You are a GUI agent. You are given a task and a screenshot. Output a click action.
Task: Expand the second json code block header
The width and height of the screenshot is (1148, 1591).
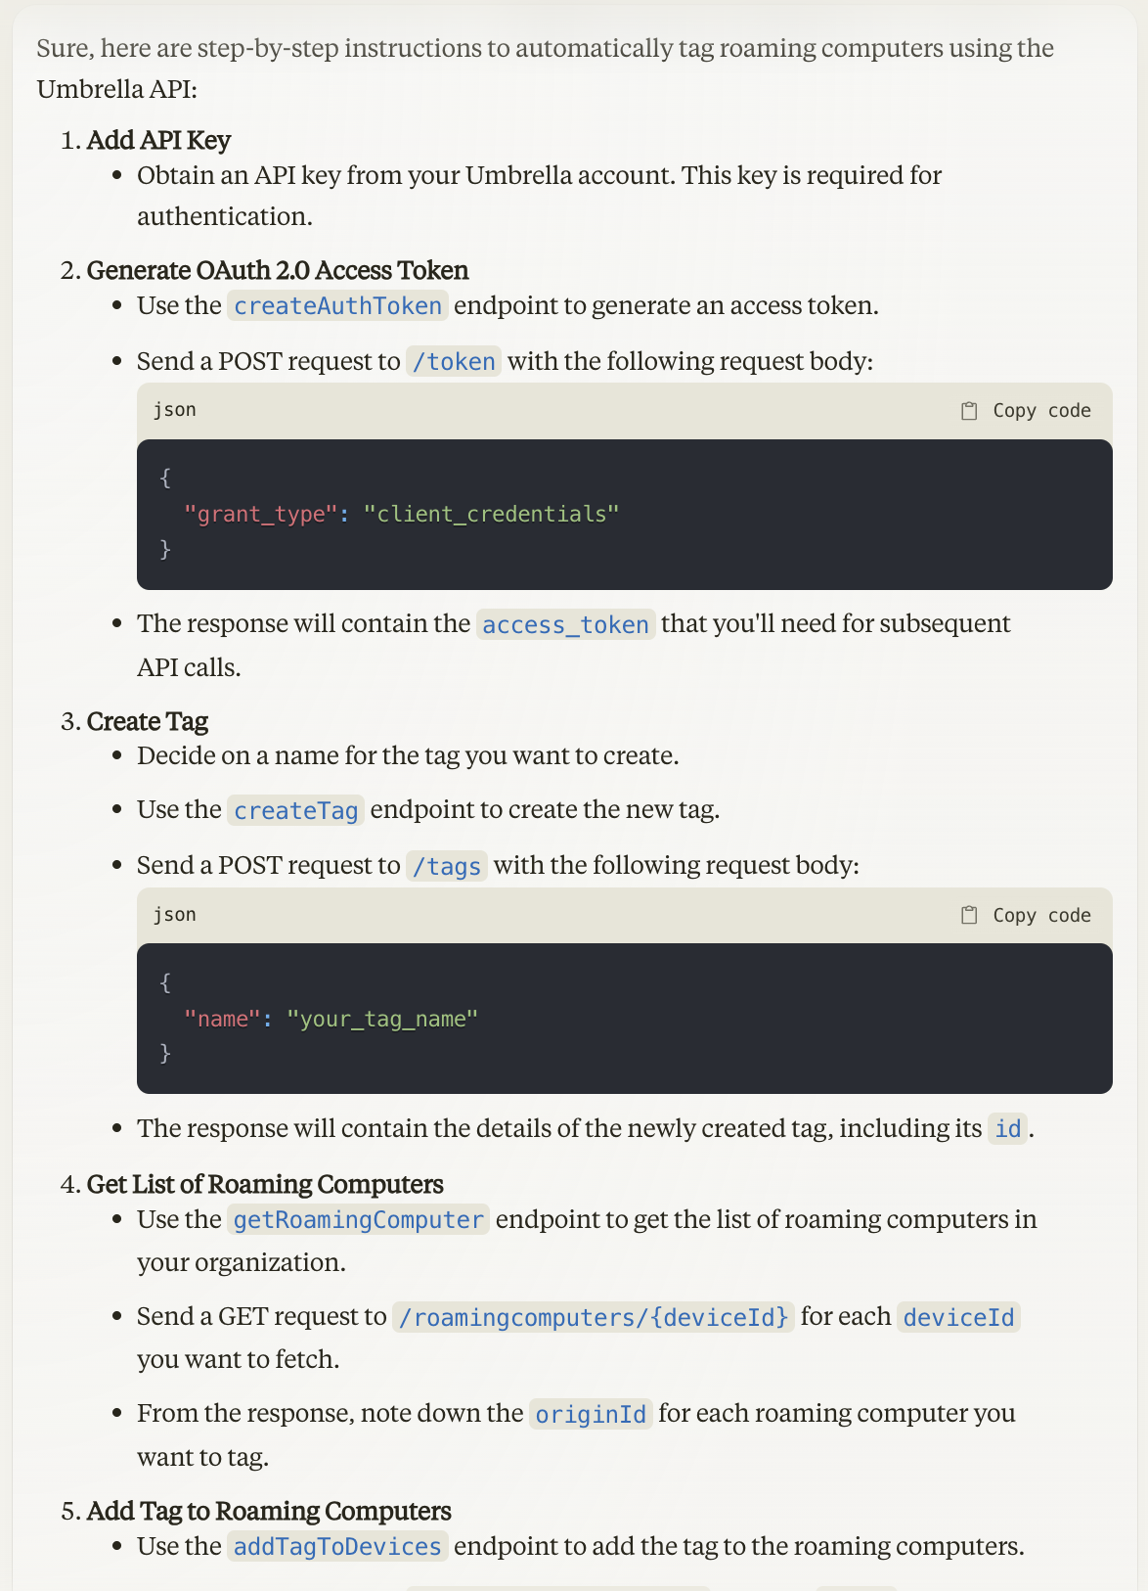point(626,915)
